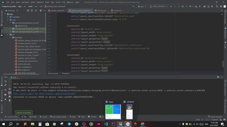This screenshot has width=227, height=127.
Task: Open App Quality Insights tool window
Action: (58, 117)
